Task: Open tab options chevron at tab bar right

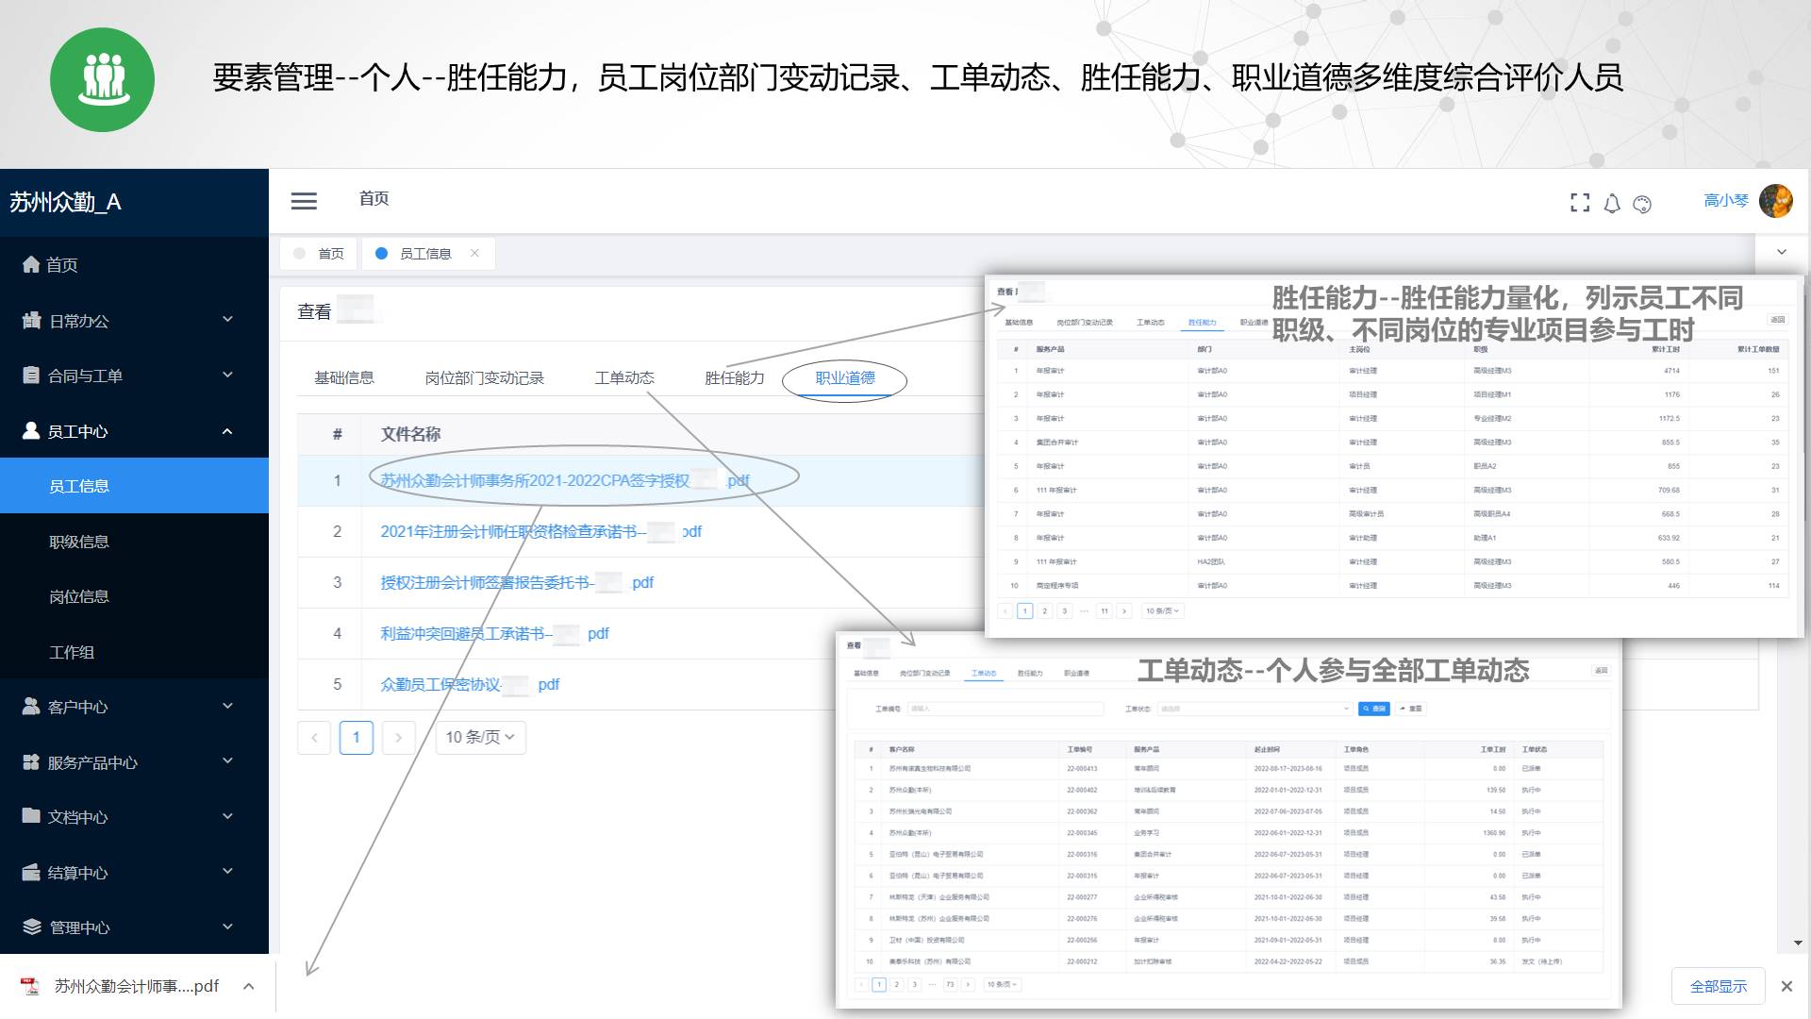Action: (x=1782, y=252)
